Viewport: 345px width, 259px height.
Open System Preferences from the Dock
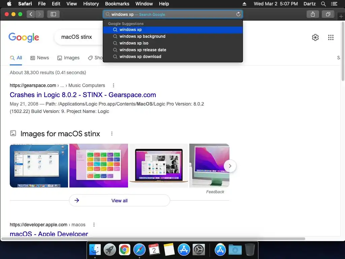(x=199, y=250)
